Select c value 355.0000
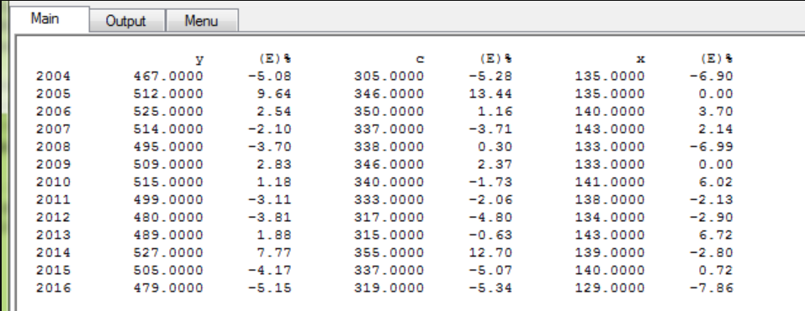 tap(389, 252)
